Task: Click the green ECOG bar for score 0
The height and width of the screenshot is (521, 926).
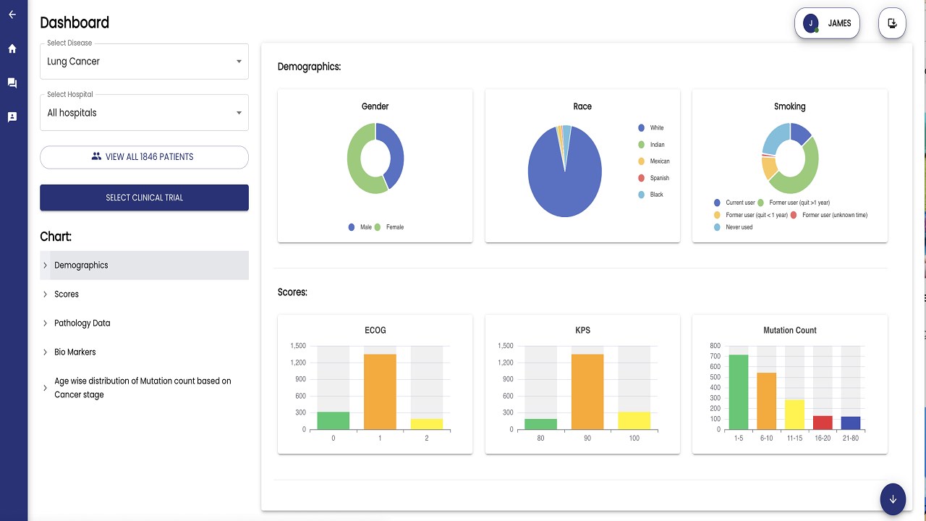Action: tap(334, 420)
